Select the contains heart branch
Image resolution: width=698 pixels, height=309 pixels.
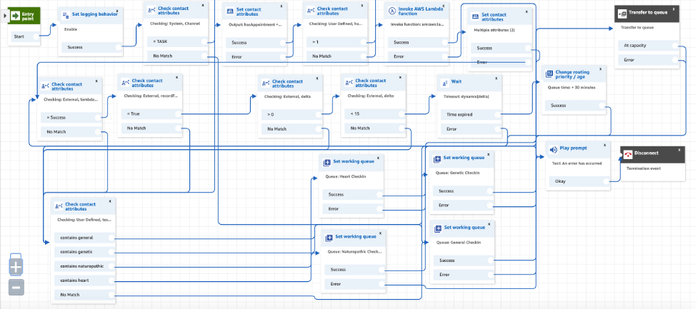click(84, 280)
